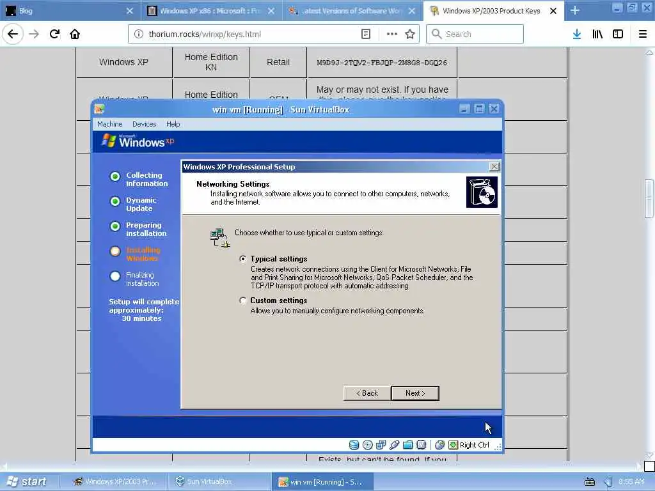Viewport: 655px width, 491px height.
Task: Click the browser Forward arrow
Action: pyautogui.click(x=34, y=34)
